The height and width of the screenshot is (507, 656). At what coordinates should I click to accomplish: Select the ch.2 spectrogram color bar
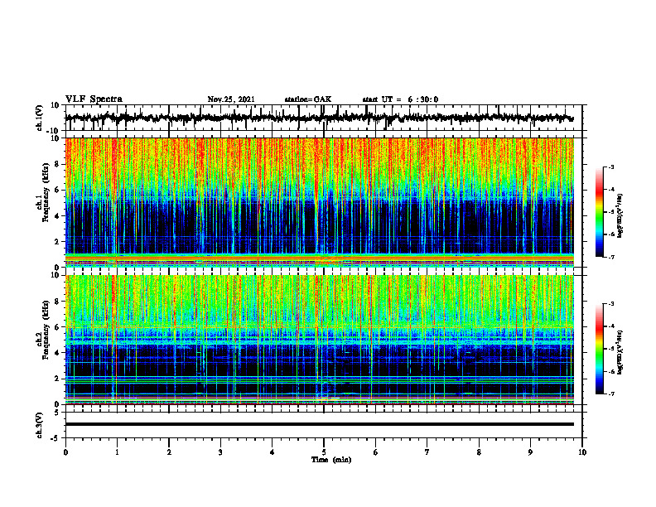tap(600, 349)
